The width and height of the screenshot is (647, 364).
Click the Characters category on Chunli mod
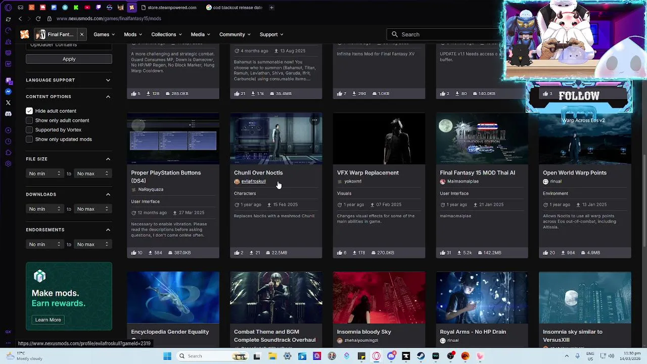click(245, 194)
